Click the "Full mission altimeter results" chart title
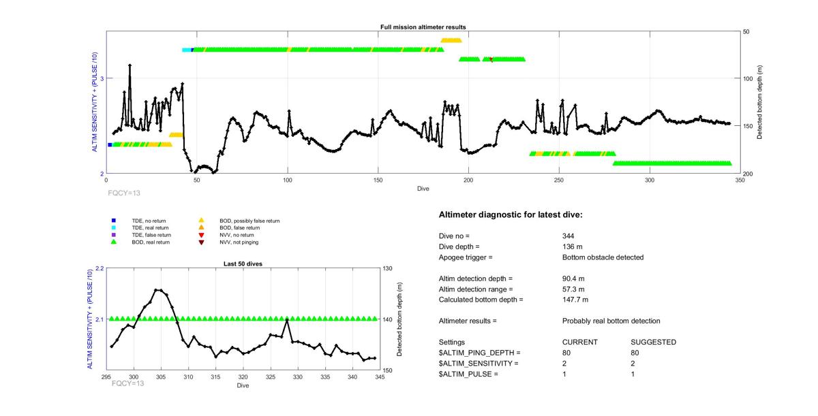This screenshot has width=818, height=416. click(423, 27)
